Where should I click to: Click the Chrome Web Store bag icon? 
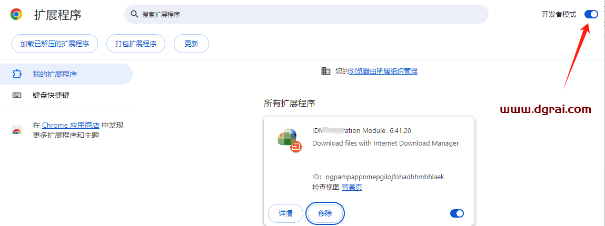(x=17, y=130)
